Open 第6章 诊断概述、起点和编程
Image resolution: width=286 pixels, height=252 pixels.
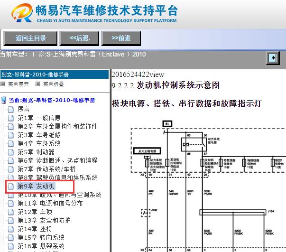coord(58,160)
